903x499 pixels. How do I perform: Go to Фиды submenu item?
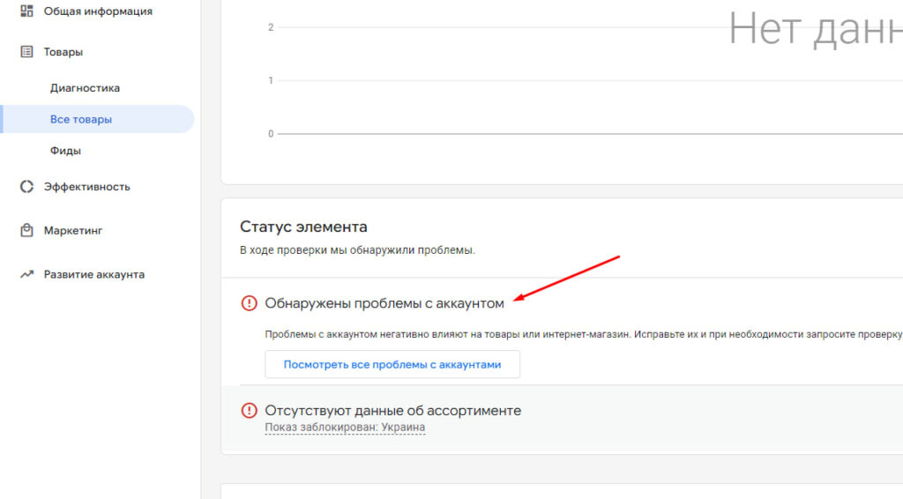65,151
